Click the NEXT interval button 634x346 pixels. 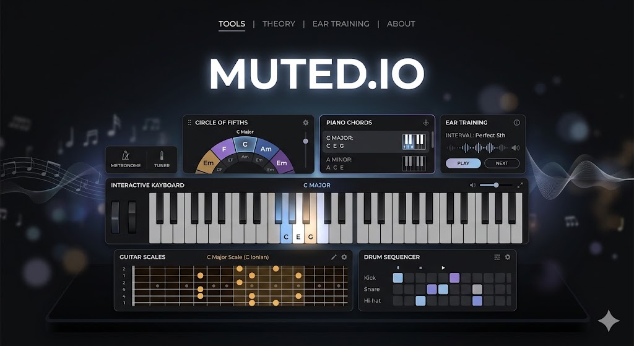tap(502, 163)
